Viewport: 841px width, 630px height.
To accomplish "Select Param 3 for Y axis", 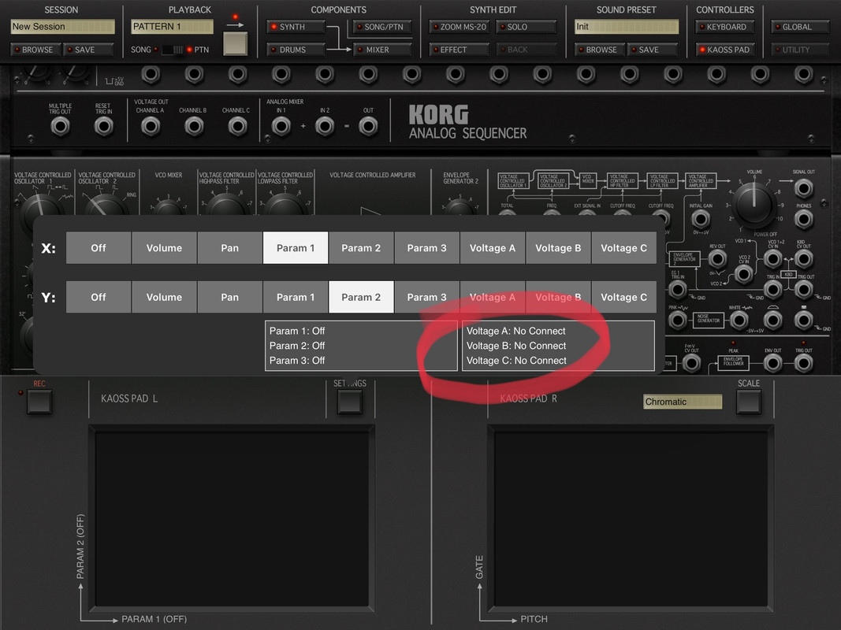I will click(426, 297).
